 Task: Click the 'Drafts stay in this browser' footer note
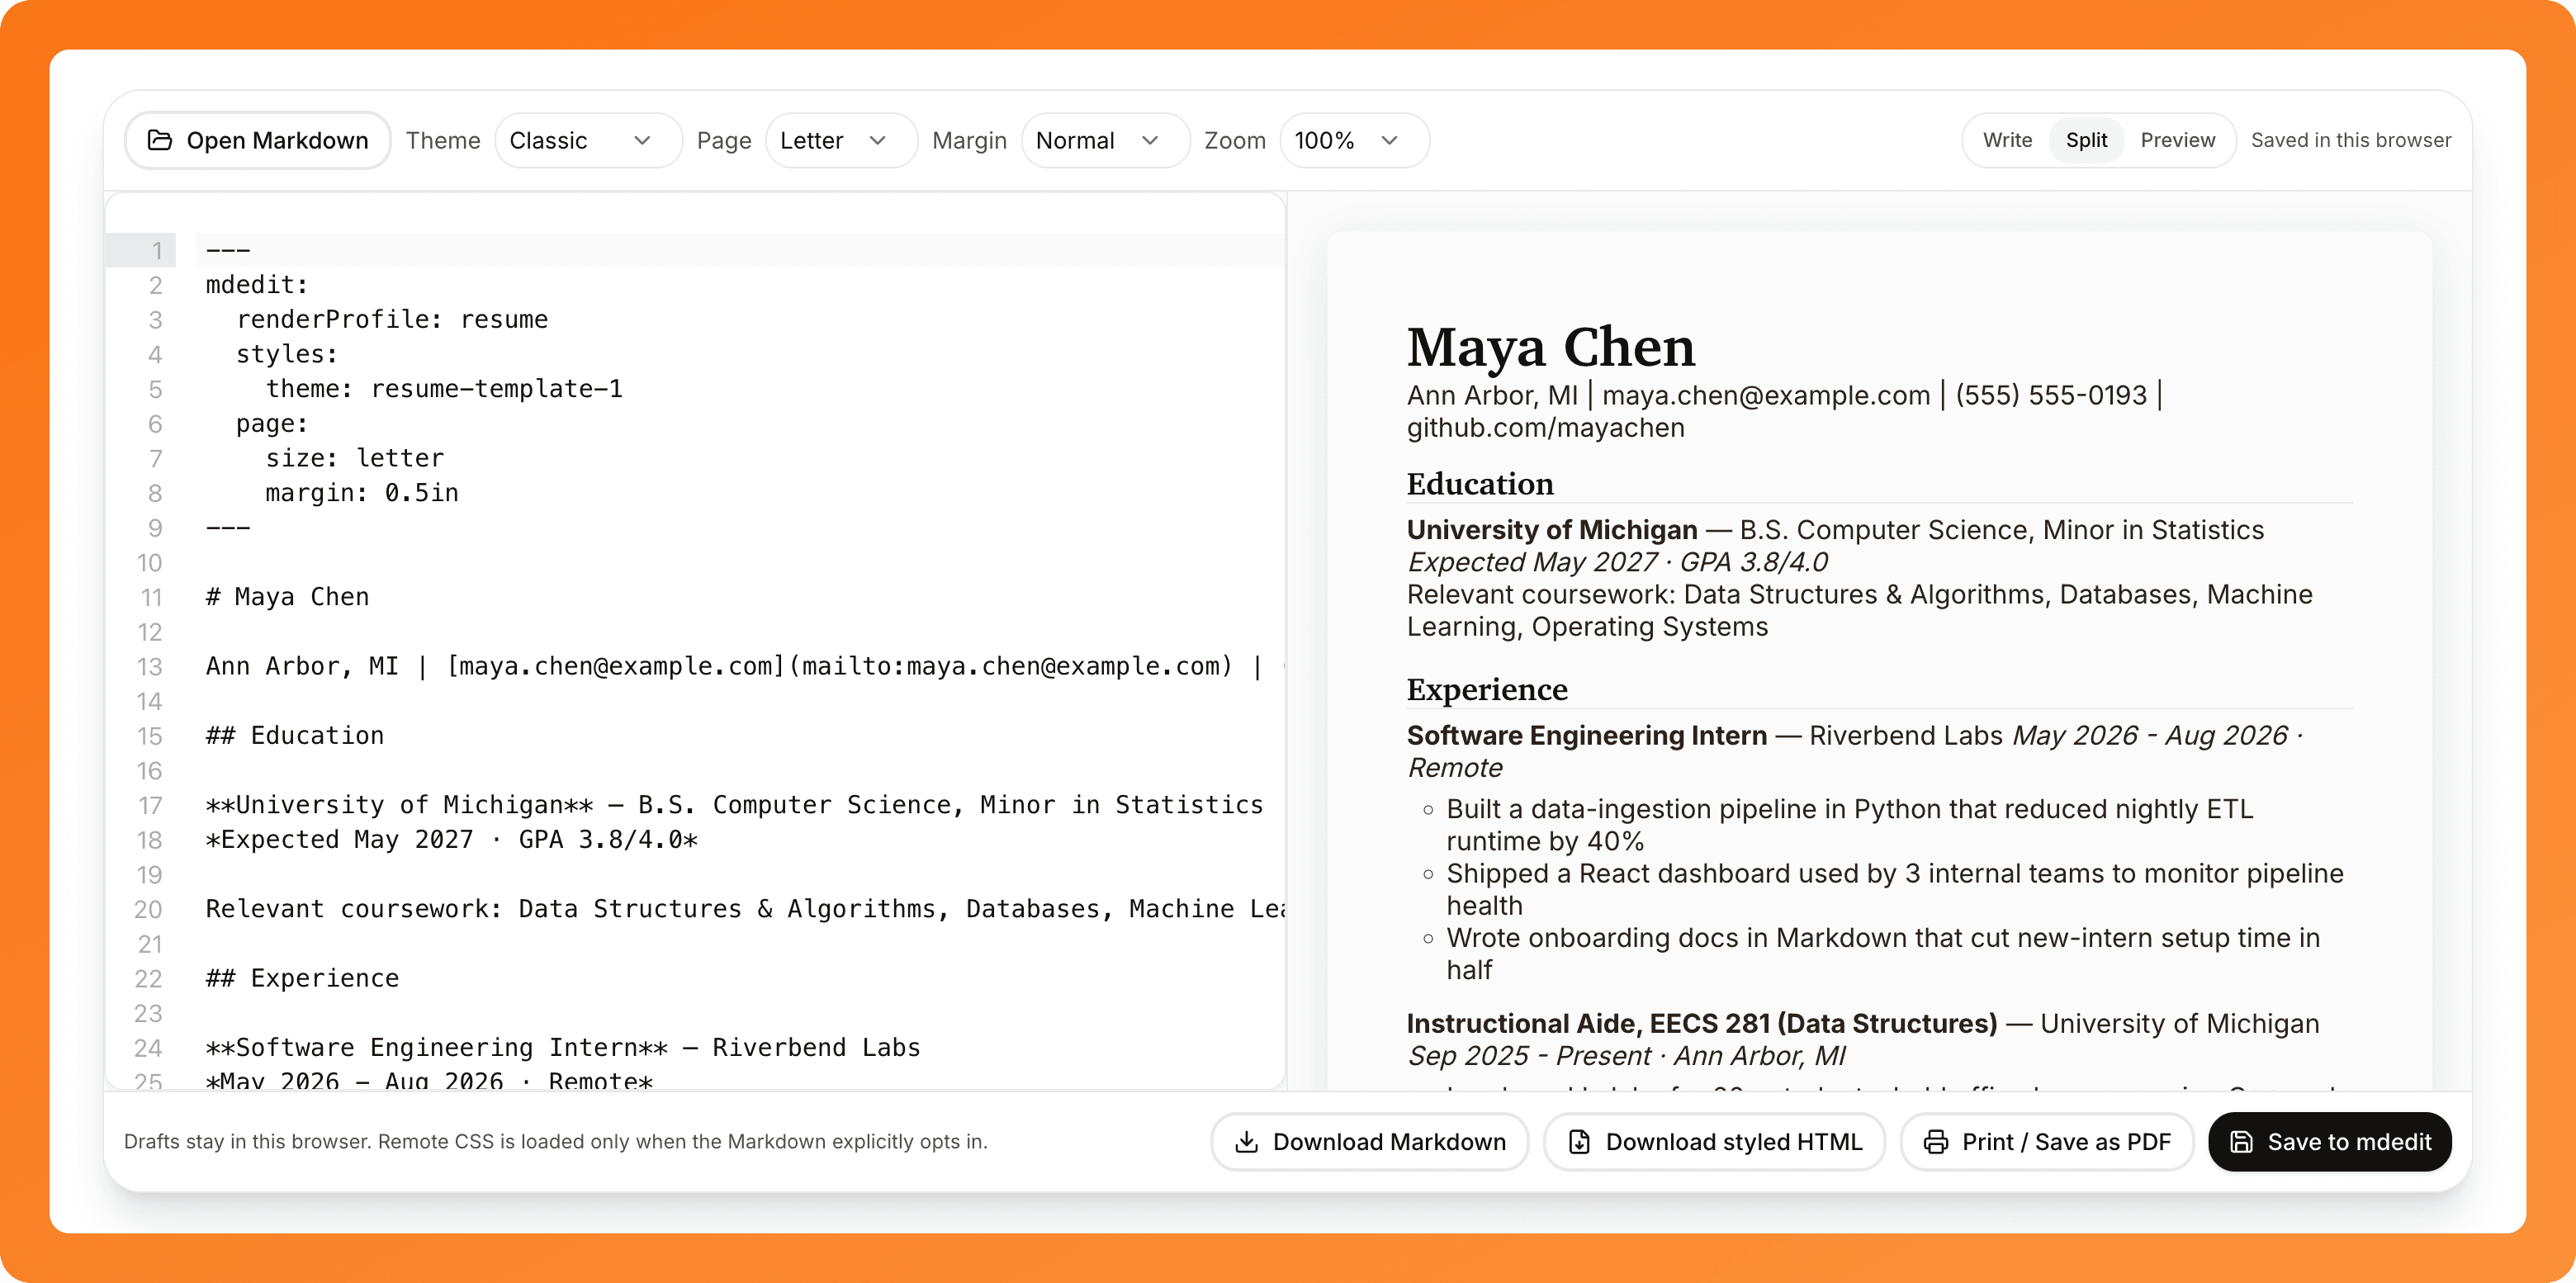point(555,1142)
